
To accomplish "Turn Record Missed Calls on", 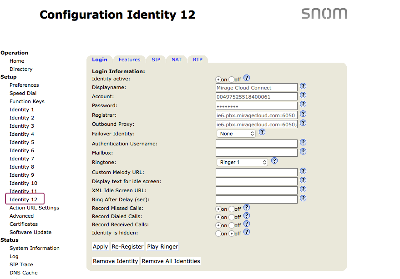I will tap(218, 209).
